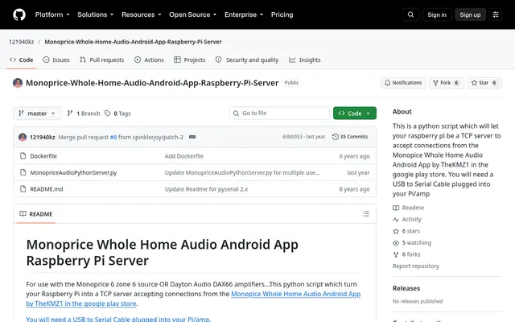Open the README.md file
This screenshot has height=322, width=515.
[47, 189]
